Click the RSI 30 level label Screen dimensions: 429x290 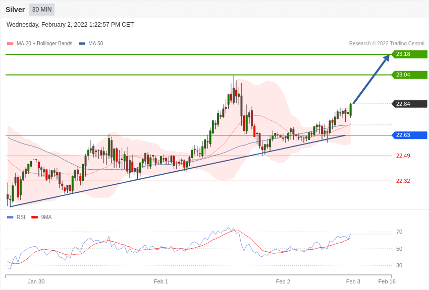click(x=399, y=265)
